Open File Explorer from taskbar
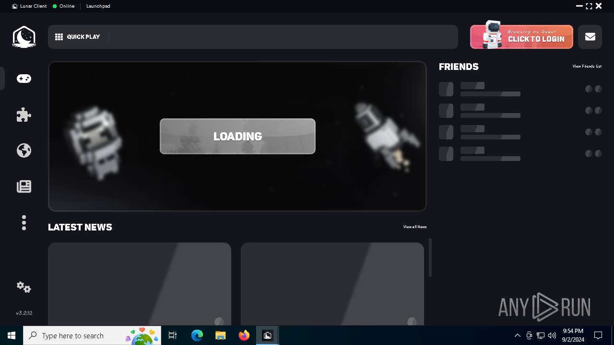Viewport: 614px width, 345px height. [221, 335]
